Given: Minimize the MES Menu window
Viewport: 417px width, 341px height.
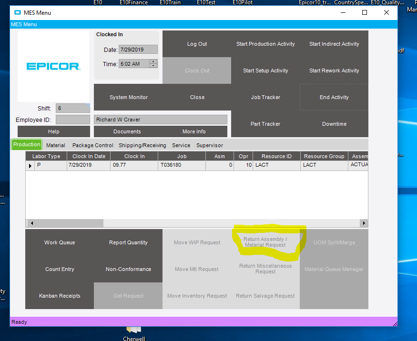Looking at the screenshot, I should (343, 12).
